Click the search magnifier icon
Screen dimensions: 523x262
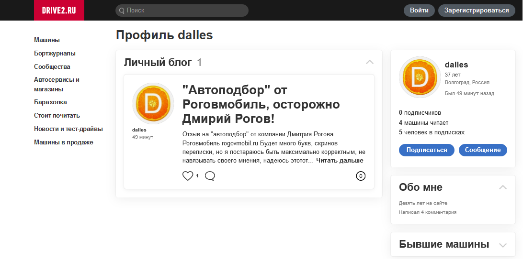tap(122, 11)
